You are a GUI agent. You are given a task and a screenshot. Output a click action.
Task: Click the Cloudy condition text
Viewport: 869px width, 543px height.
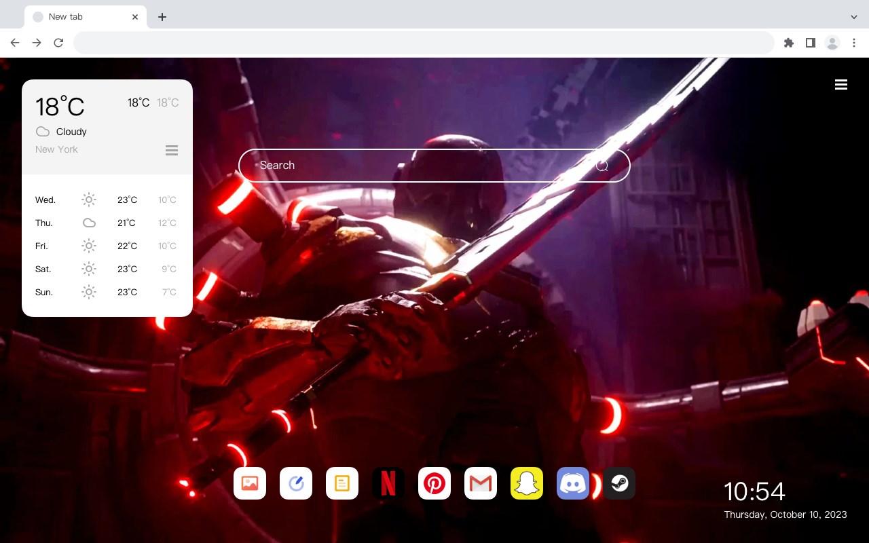71,132
